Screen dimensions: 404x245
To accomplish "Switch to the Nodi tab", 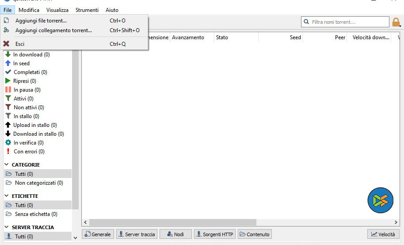I will pos(176,234).
